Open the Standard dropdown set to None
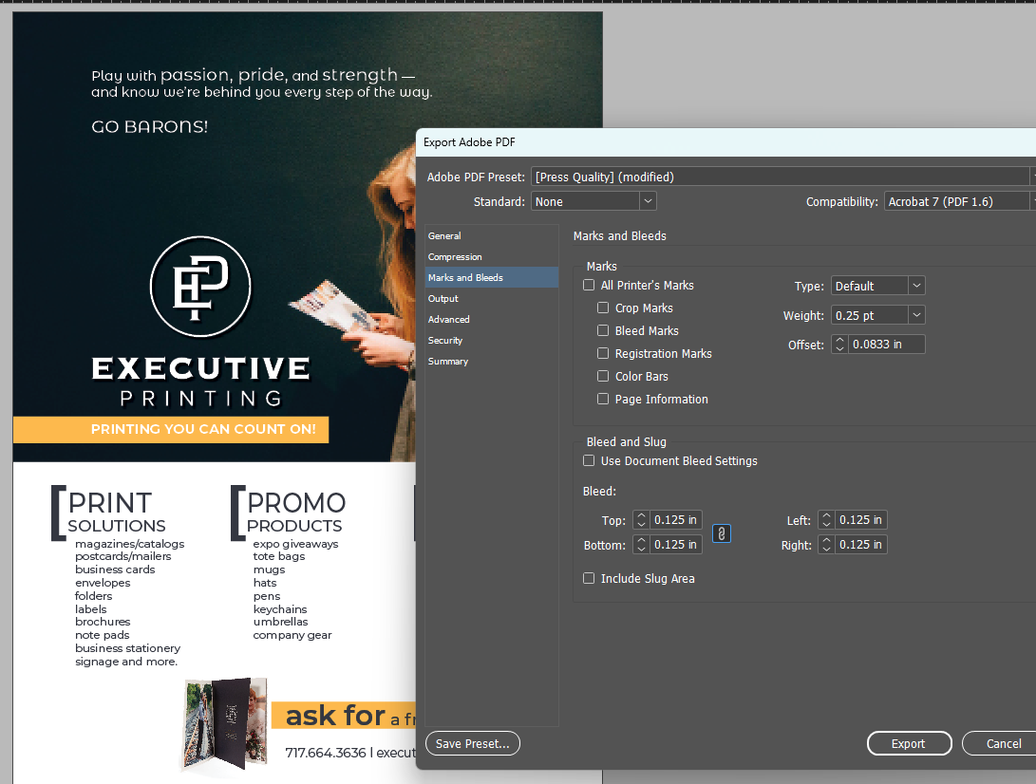This screenshot has height=784, width=1036. [593, 201]
